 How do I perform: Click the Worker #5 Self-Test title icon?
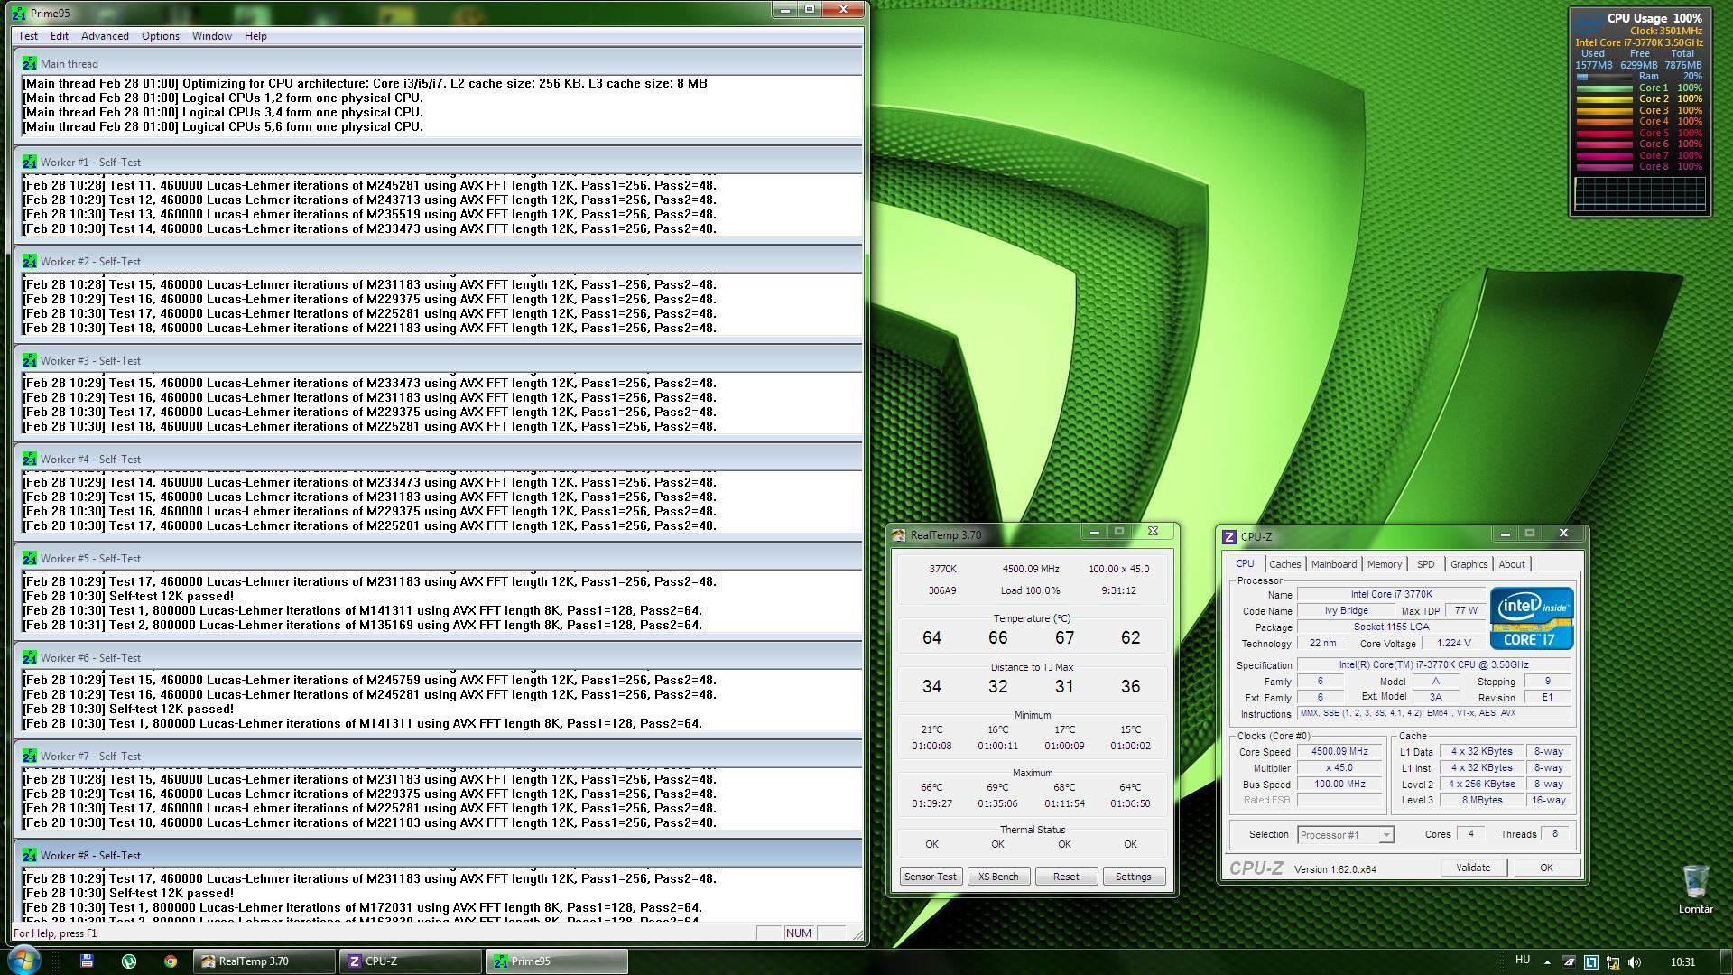click(30, 558)
